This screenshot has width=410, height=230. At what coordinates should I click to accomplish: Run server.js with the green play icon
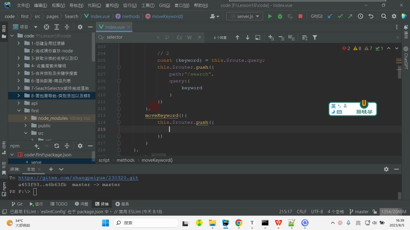click(x=270, y=16)
